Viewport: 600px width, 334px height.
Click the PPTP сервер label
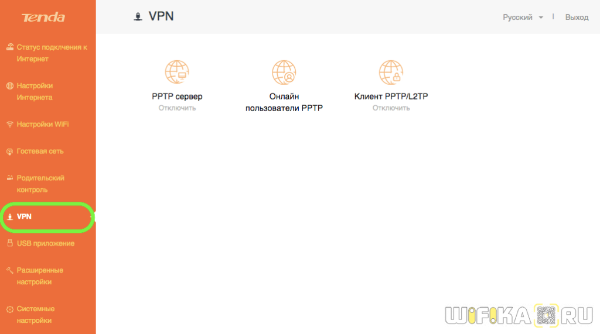point(177,97)
